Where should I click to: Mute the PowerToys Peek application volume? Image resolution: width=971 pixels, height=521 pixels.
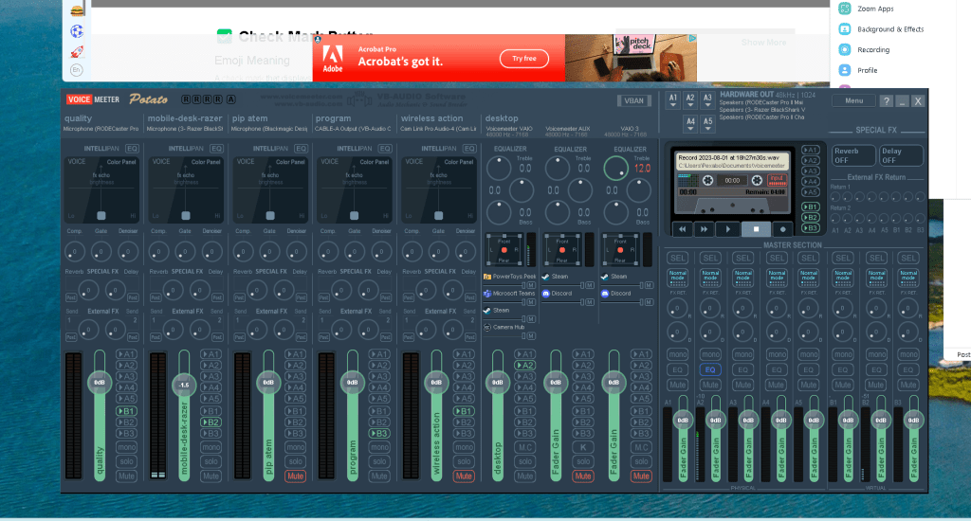(531, 285)
